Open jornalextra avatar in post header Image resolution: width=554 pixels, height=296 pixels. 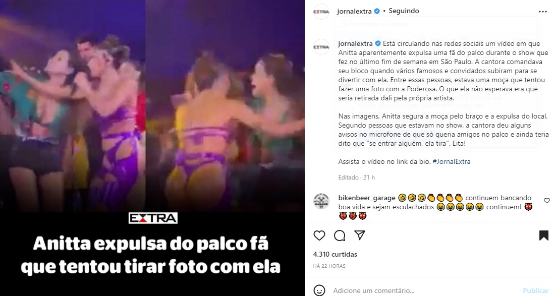tap(321, 12)
